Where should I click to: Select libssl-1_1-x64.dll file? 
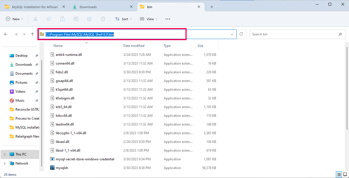pyautogui.click(x=68, y=150)
